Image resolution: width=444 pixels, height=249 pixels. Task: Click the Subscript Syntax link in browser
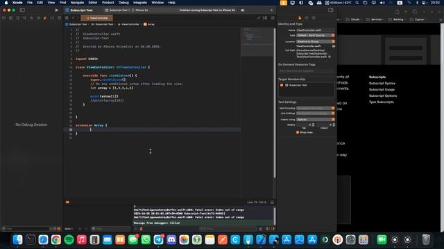tap(382, 83)
